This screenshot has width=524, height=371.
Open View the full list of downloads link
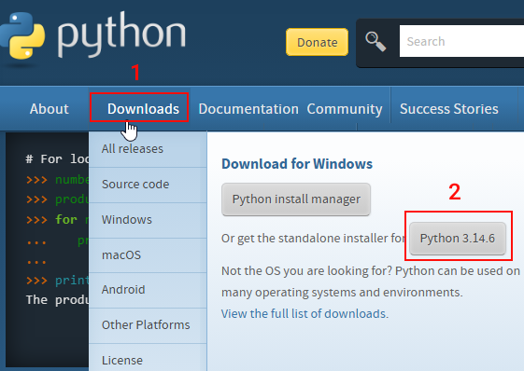pos(304,313)
